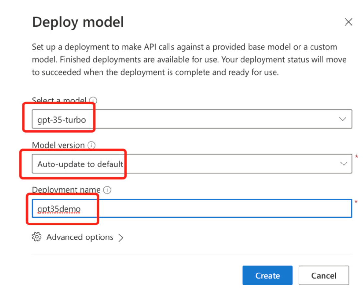The image size is (364, 303).
Task: Click chevron arrow on Select a model box
Action: coord(343,119)
